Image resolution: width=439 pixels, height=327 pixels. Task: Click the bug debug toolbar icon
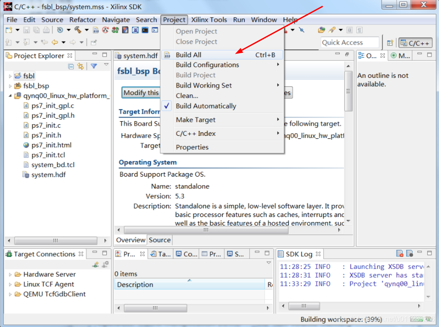click(135, 30)
